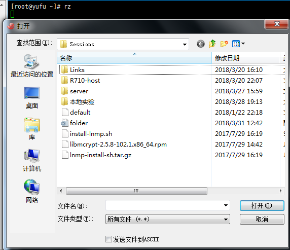290x250 pixels.
Task: Expand the Sessions look-in dropdown
Action: tap(185, 45)
